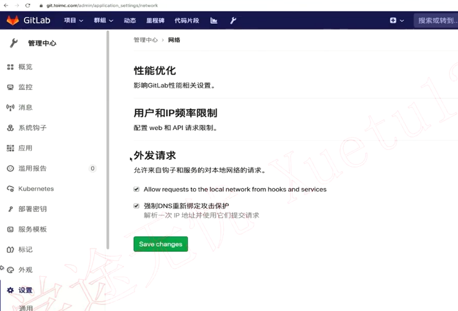Click the 设置 gear icon
This screenshot has height=311, width=458.
tap(10, 290)
